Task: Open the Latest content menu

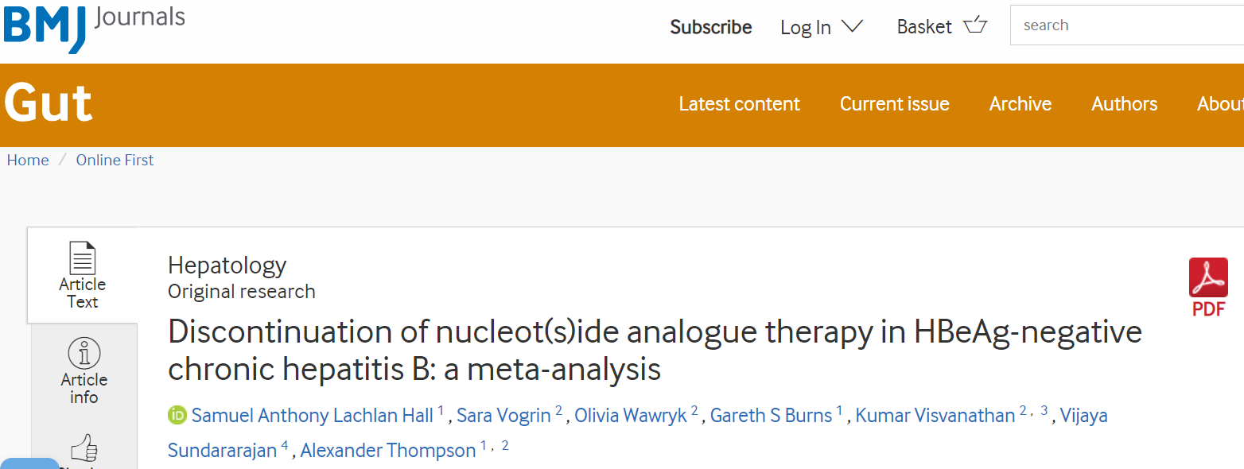Action: [x=739, y=104]
